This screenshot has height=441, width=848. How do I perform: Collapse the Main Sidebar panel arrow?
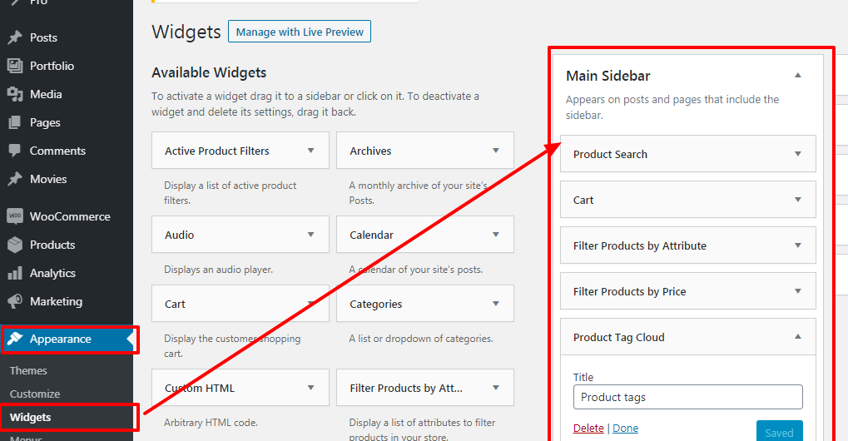click(798, 76)
